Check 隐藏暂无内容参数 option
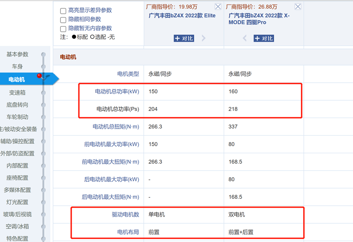Image resolution: width=353 pixels, height=242 pixels. (63, 29)
